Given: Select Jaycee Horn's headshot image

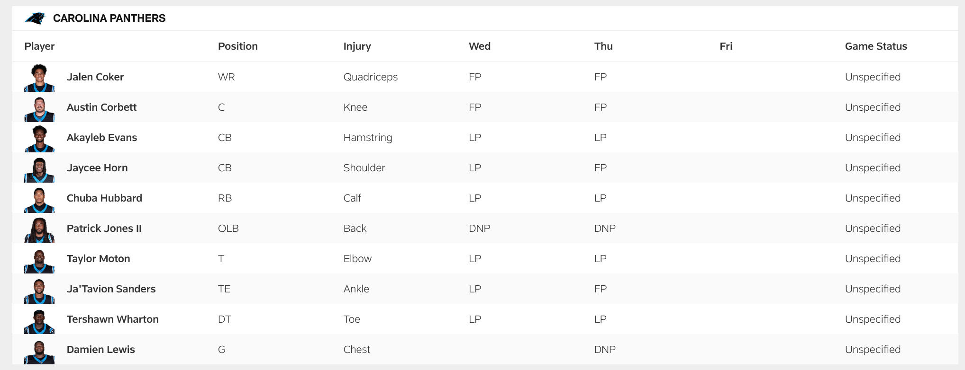Looking at the screenshot, I should coord(39,169).
